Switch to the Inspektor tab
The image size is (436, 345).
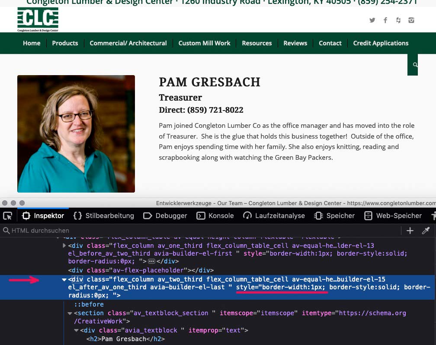click(43, 215)
